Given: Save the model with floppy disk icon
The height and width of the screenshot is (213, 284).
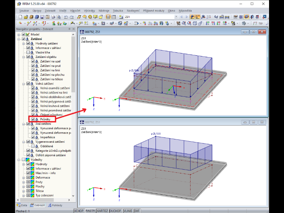Looking at the screenshot, I should coord(42,17).
